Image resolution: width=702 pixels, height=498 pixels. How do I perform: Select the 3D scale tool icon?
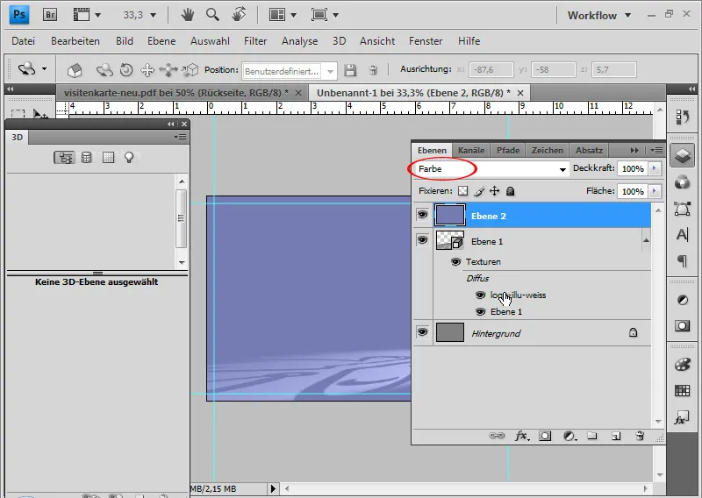coord(190,70)
